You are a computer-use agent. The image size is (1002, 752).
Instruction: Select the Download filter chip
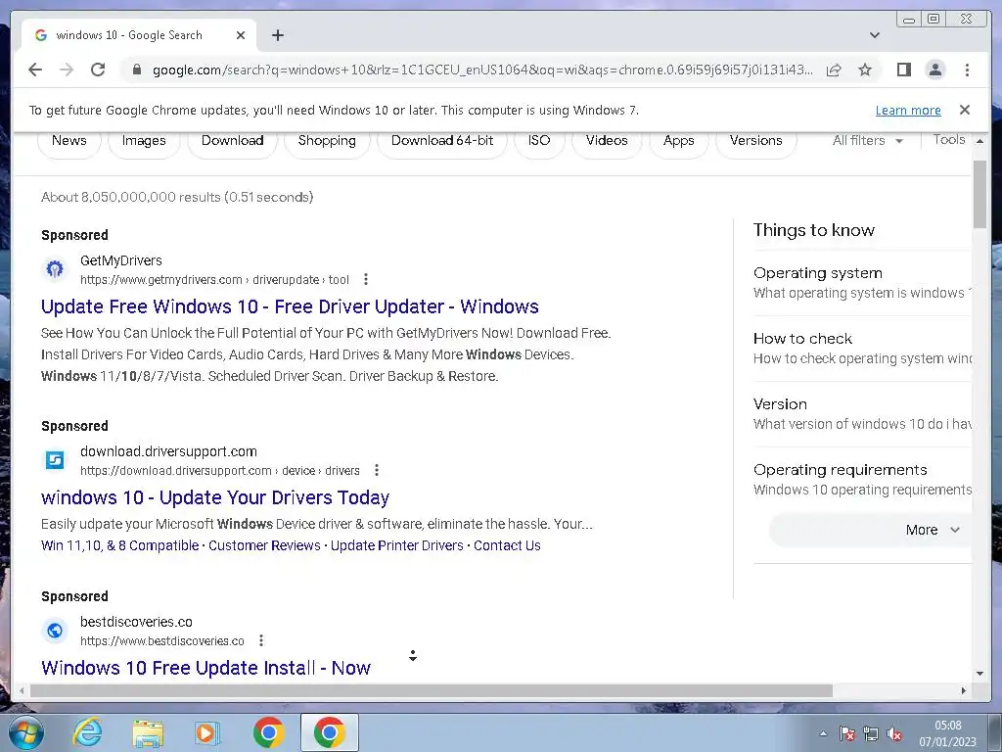[x=233, y=140]
